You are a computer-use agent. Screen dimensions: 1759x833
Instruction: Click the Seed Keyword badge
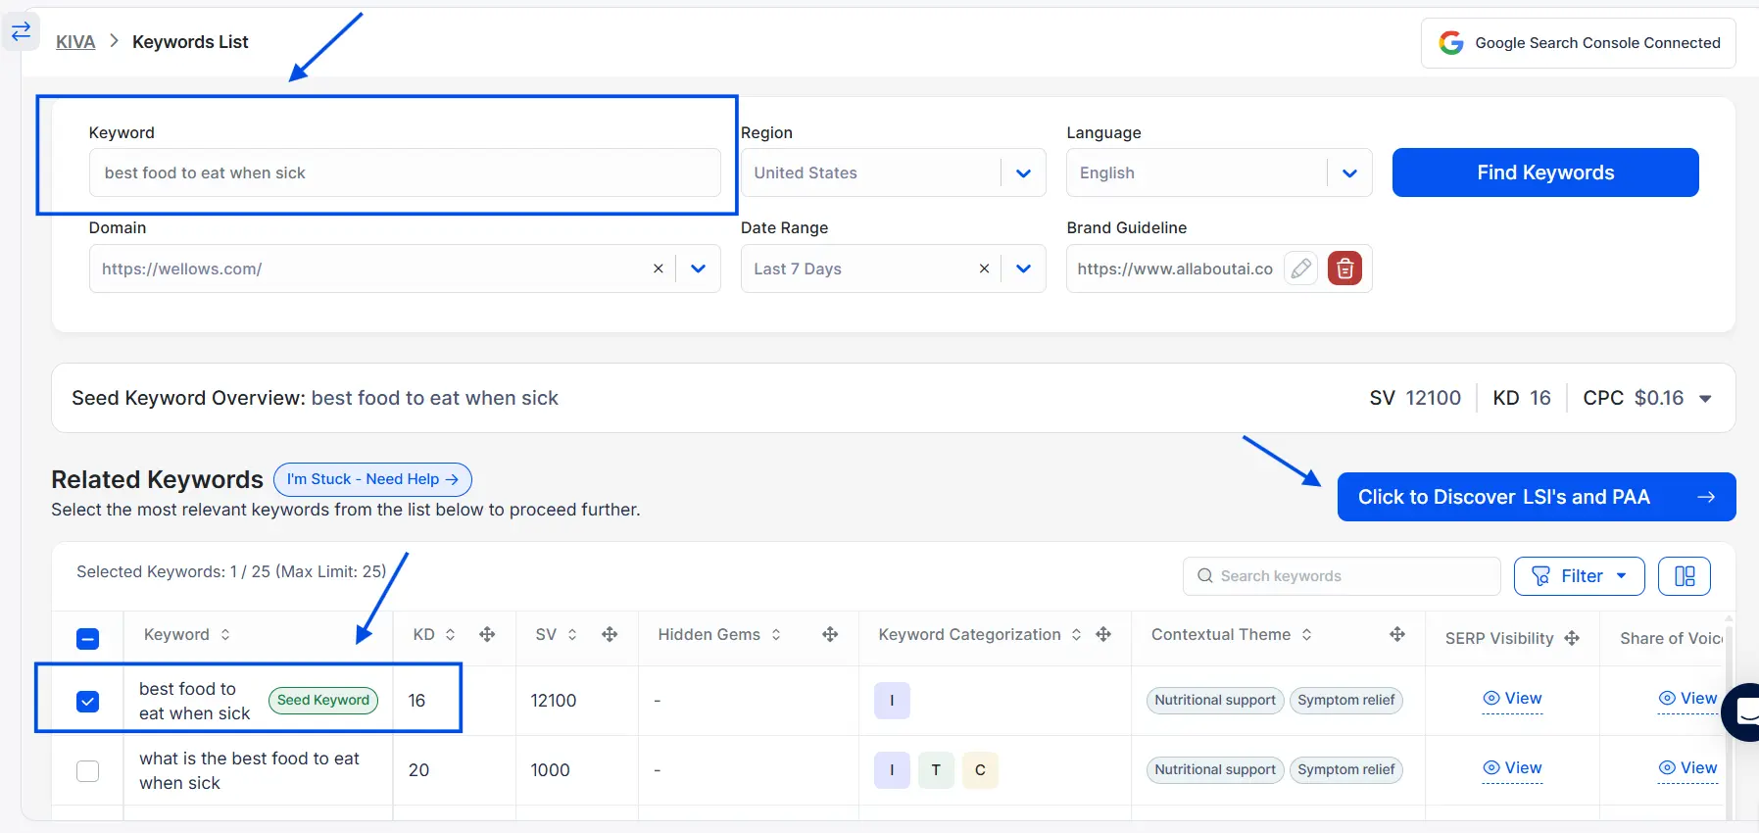click(x=323, y=701)
